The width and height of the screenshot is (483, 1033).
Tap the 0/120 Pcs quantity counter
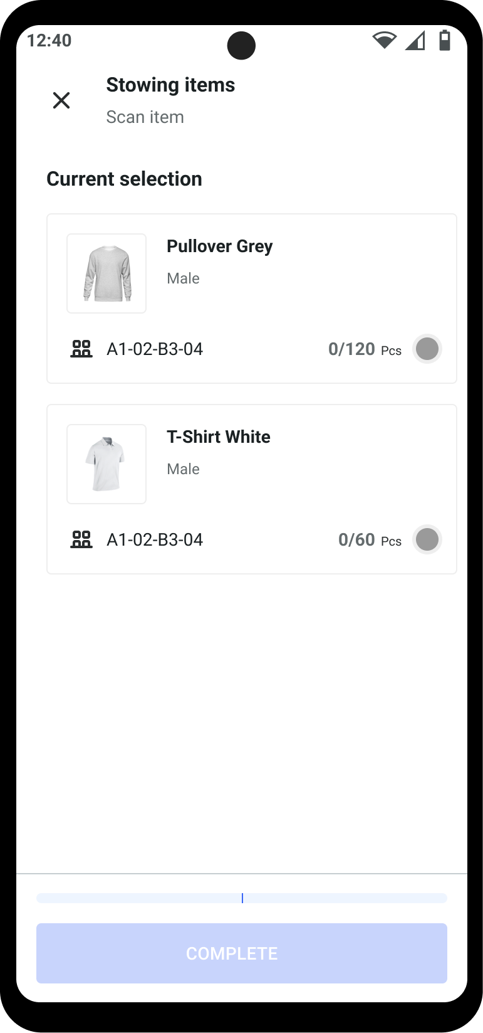[365, 349]
